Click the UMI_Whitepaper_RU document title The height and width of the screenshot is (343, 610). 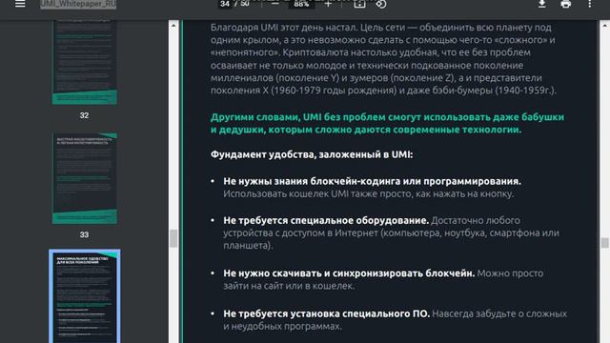pos(78,4)
